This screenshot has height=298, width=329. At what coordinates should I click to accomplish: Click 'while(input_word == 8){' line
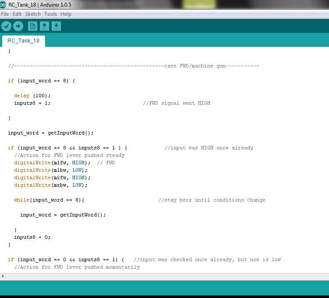(49, 200)
